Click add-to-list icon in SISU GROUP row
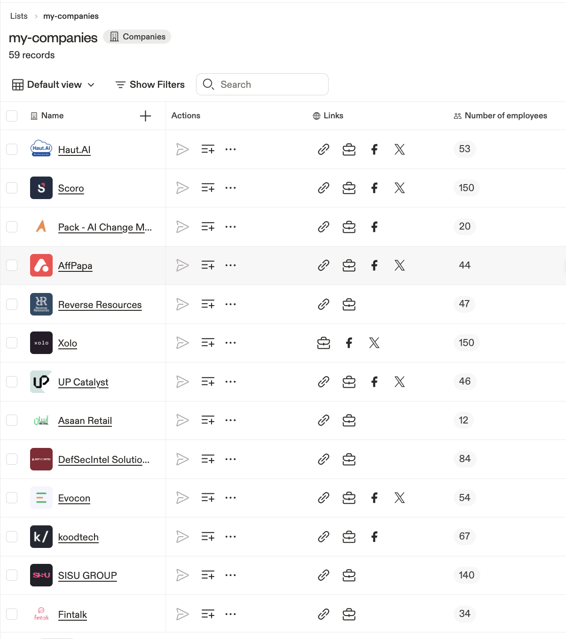This screenshot has height=639, width=566. (208, 575)
